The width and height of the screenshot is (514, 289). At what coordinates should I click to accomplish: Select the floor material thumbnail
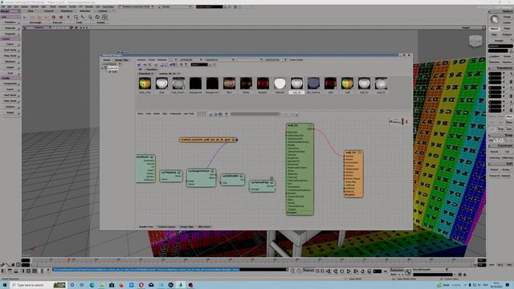point(229,83)
